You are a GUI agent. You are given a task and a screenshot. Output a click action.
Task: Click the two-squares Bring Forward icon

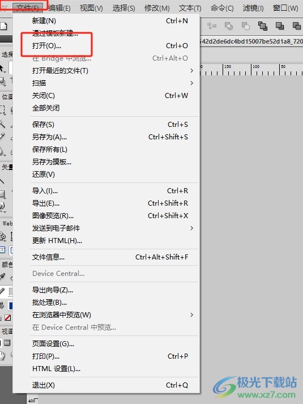(x=280, y=25)
